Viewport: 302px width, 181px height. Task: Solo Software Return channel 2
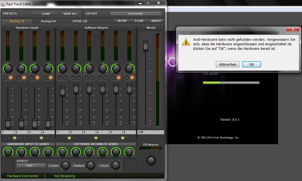73,77
